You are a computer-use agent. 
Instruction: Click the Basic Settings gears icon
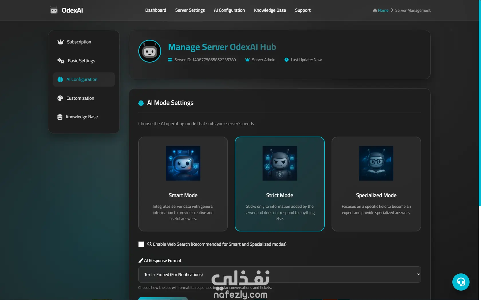tap(61, 61)
